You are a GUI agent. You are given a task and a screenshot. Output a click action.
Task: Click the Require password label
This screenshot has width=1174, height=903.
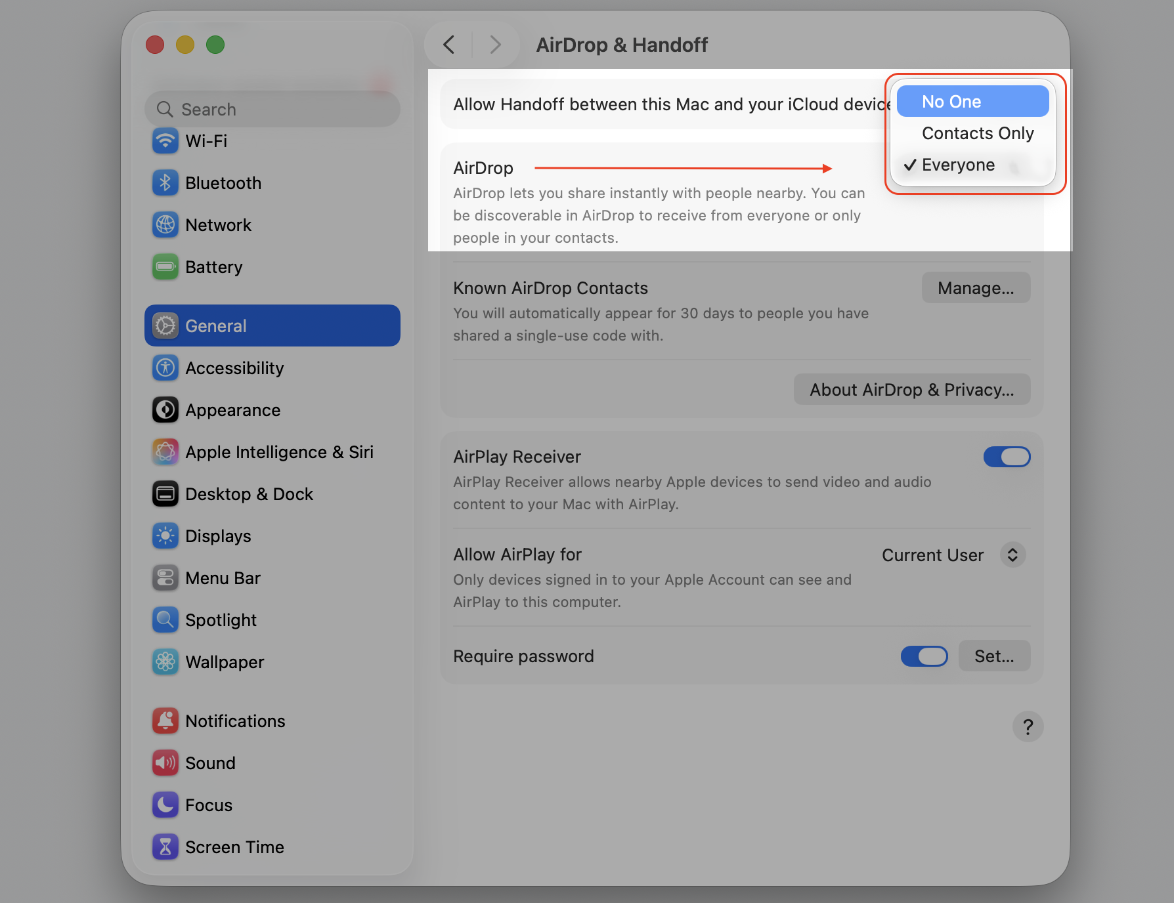[x=523, y=656]
